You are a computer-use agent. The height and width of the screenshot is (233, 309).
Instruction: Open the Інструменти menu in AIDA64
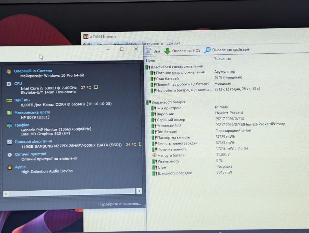point(152,43)
